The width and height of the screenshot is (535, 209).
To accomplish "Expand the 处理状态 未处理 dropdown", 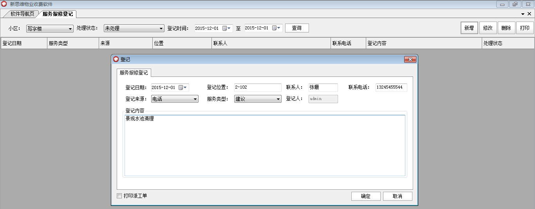I will pos(161,29).
